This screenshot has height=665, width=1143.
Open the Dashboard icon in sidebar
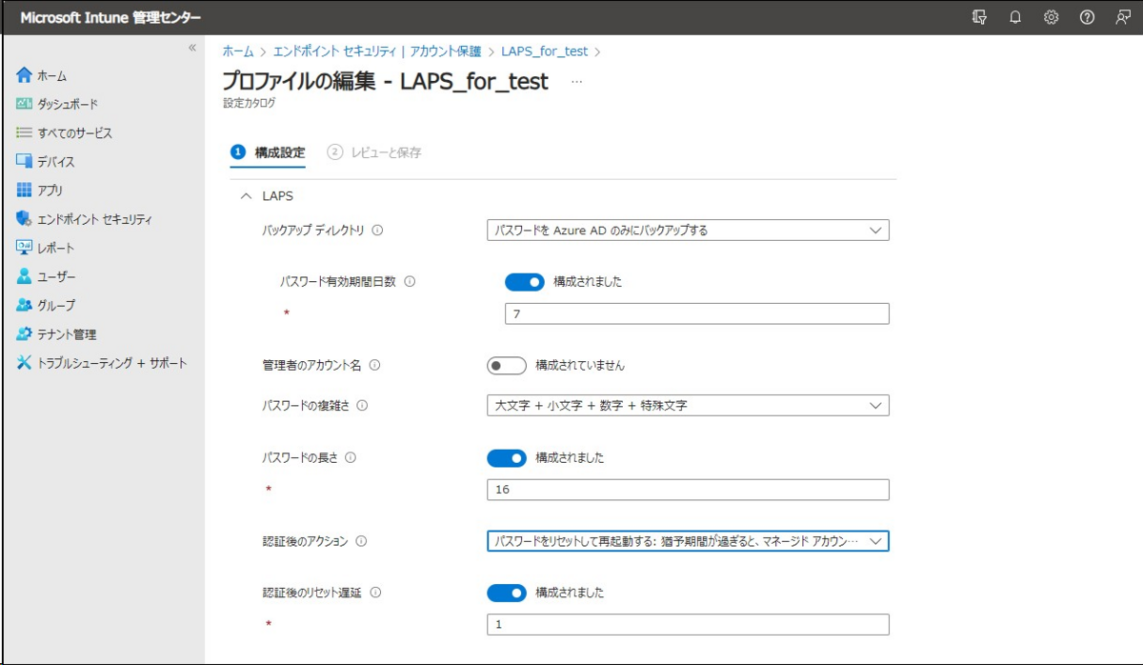point(25,104)
